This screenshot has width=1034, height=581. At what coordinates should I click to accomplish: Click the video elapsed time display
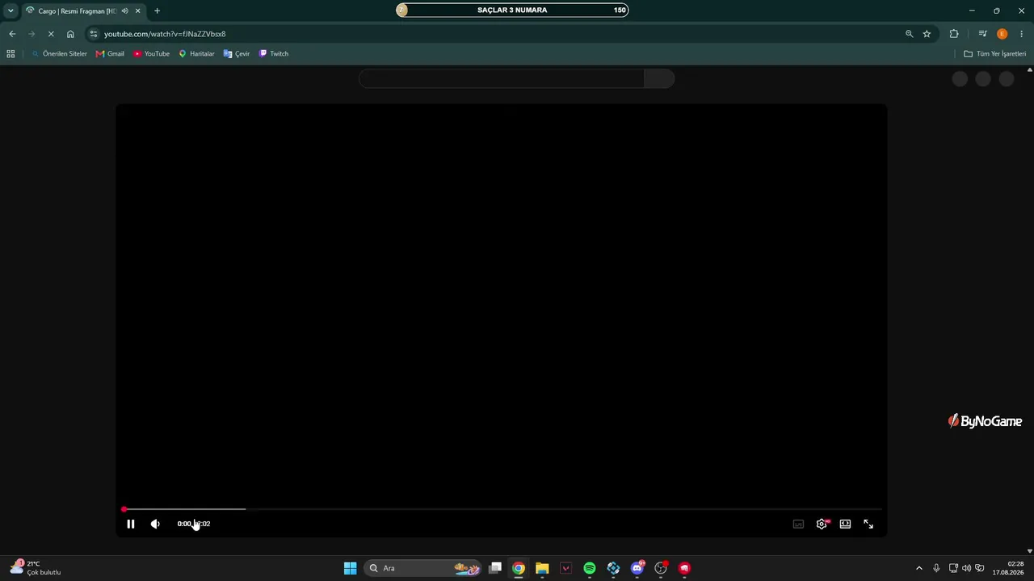tap(194, 524)
